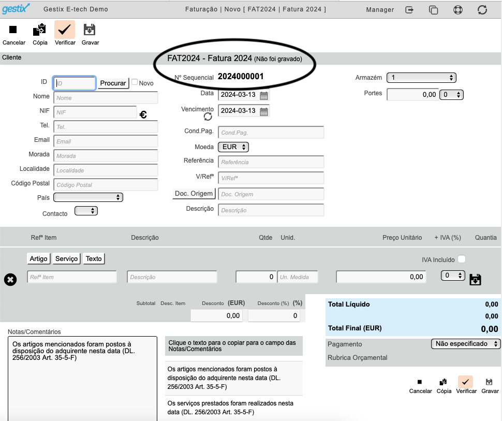The width and height of the screenshot is (502, 421).
Task: Open calendar picker for Vencimento field
Action: point(264,111)
